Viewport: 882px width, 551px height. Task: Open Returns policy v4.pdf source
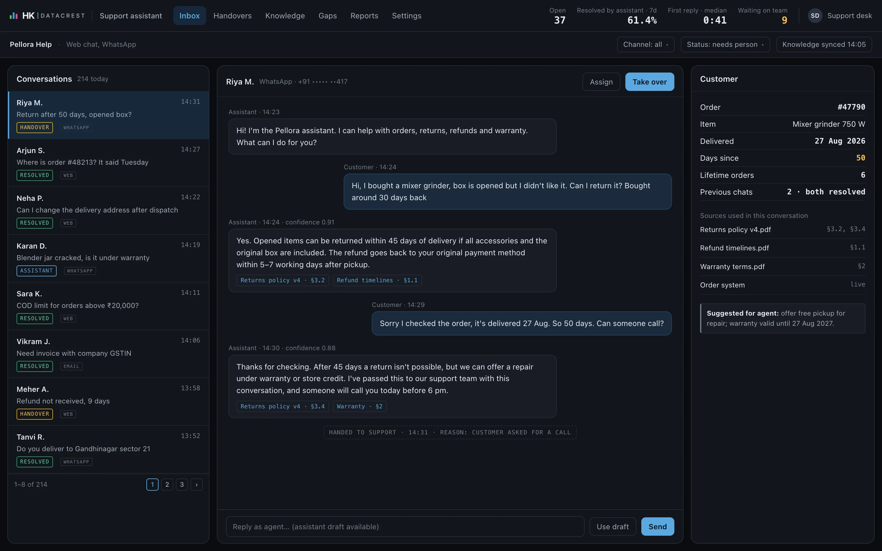(782, 230)
